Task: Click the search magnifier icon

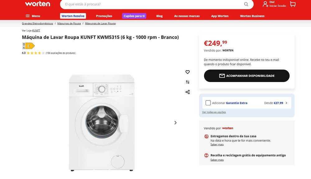Action: click(x=246, y=4)
